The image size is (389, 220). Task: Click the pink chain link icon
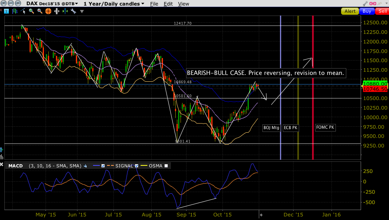(373, 4)
